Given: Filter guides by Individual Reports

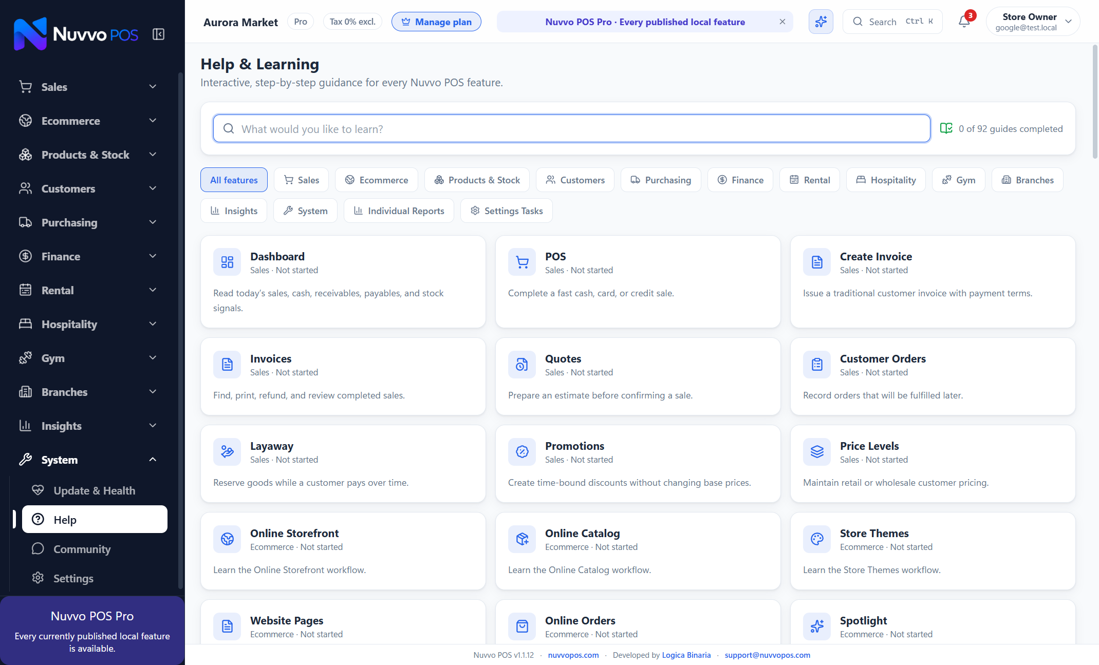Looking at the screenshot, I should [399, 211].
